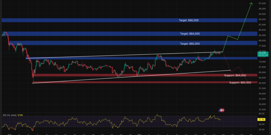This screenshot has height=135, width=271.
Task: Click the 85,000 price axis label
Action: [x=262, y=30]
